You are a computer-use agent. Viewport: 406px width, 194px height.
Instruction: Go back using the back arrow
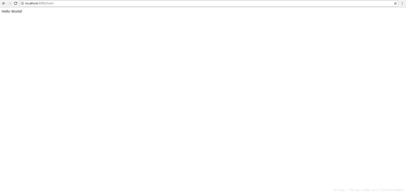4,3
